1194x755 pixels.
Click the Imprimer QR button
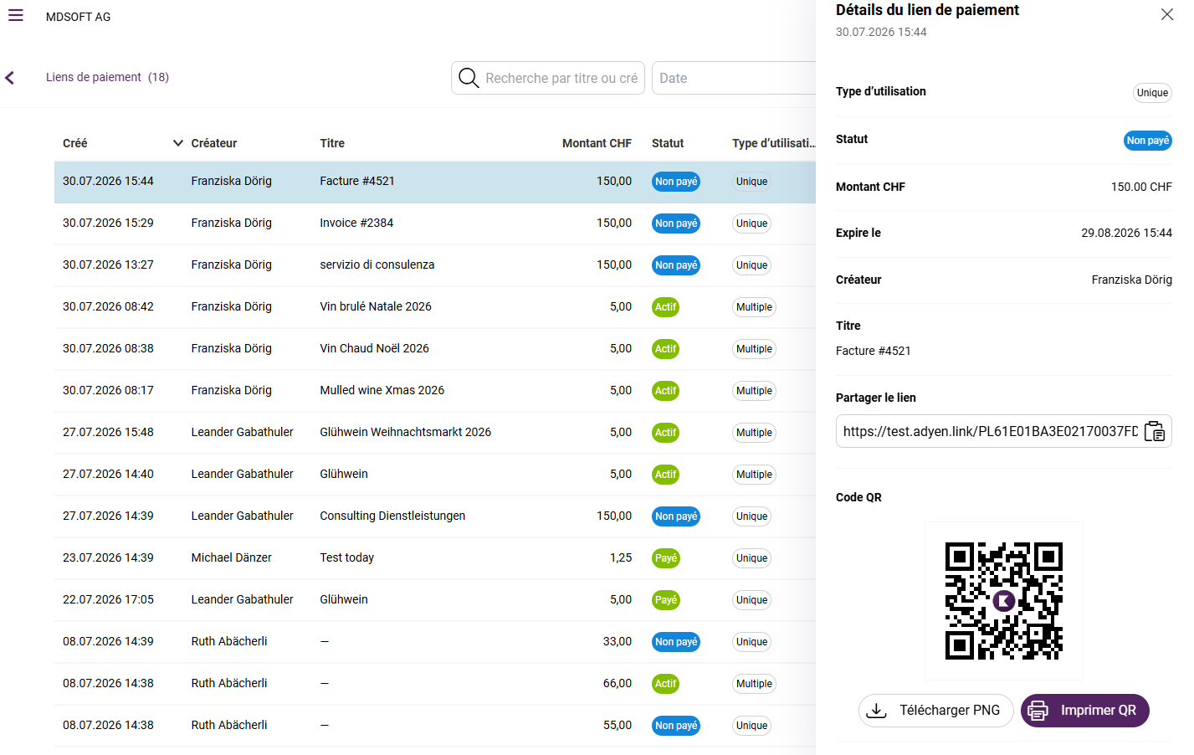pos(1084,710)
